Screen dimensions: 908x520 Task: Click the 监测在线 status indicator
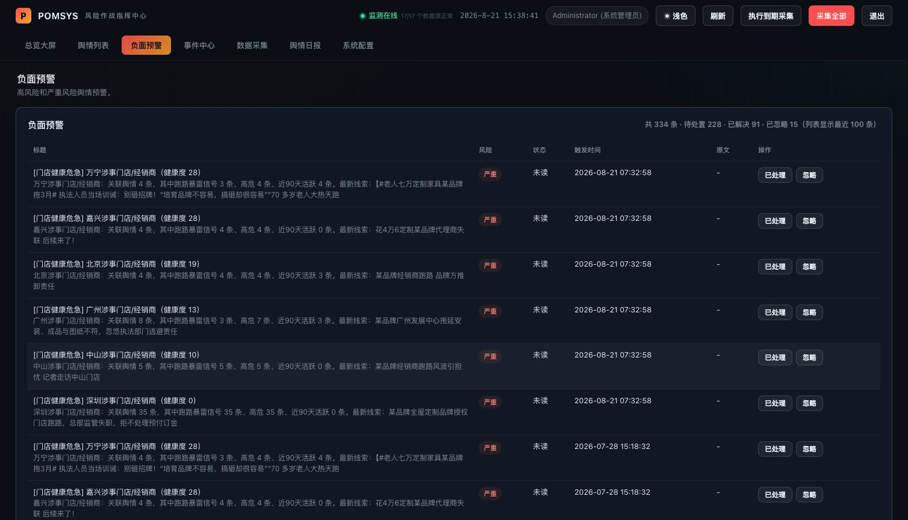click(379, 16)
